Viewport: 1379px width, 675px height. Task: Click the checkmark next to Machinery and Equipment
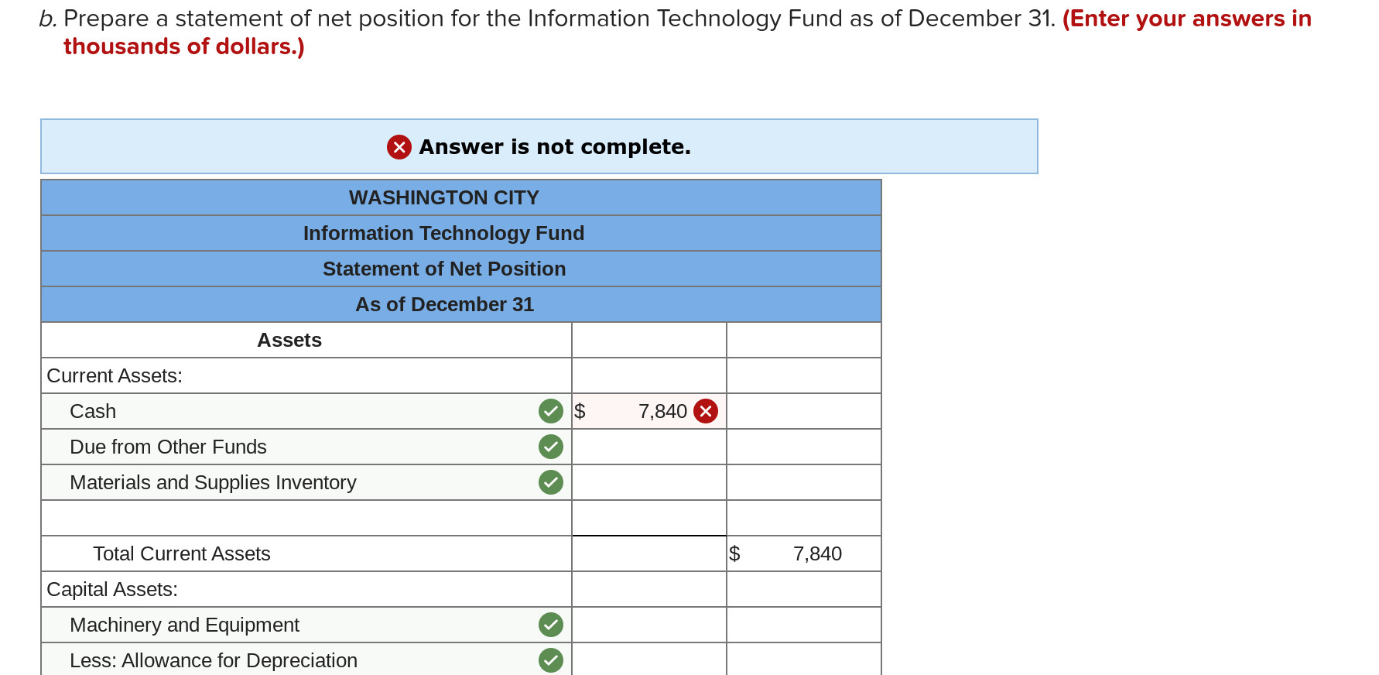550,625
